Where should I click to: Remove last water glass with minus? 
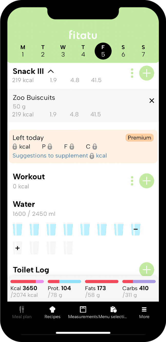(135, 229)
